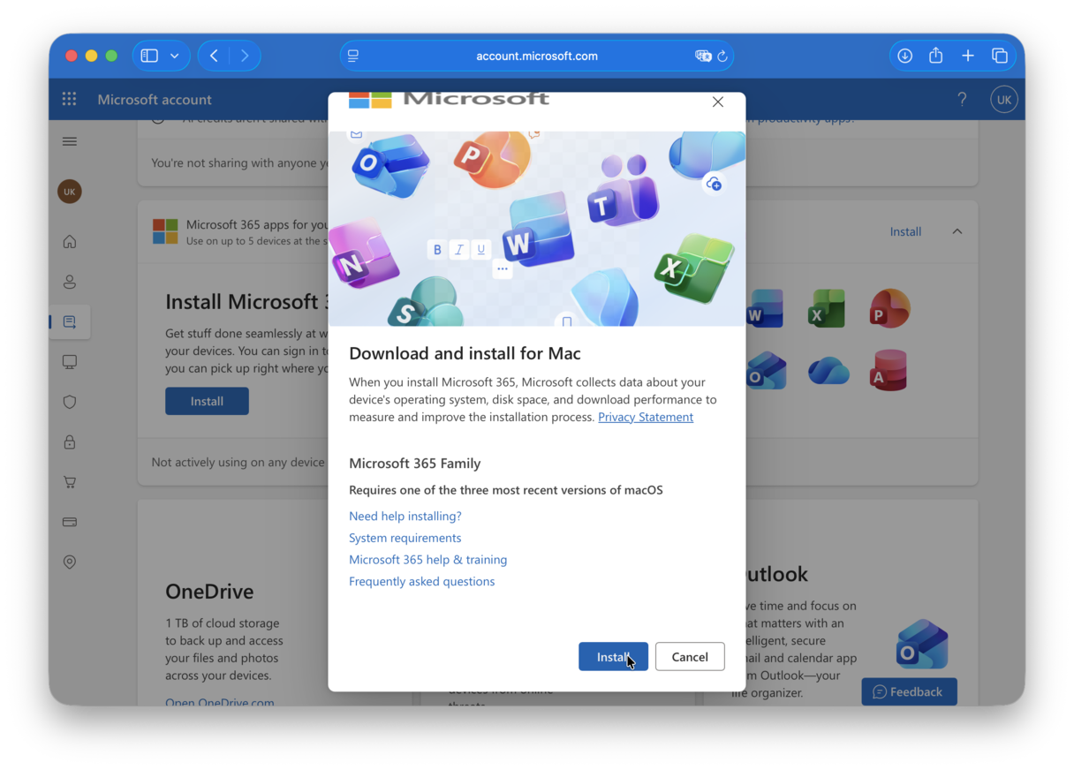This screenshot has height=770, width=1074.
Task: Click the Install link in Microsoft 365 apps card
Action: pos(905,231)
